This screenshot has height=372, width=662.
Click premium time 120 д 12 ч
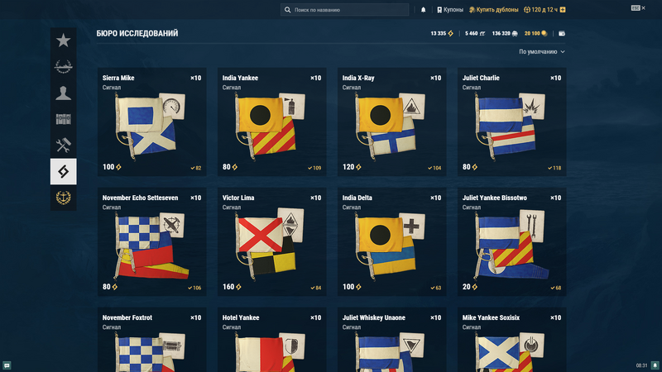pyautogui.click(x=541, y=10)
